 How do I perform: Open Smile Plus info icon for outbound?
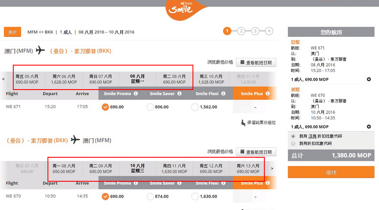[268, 93]
